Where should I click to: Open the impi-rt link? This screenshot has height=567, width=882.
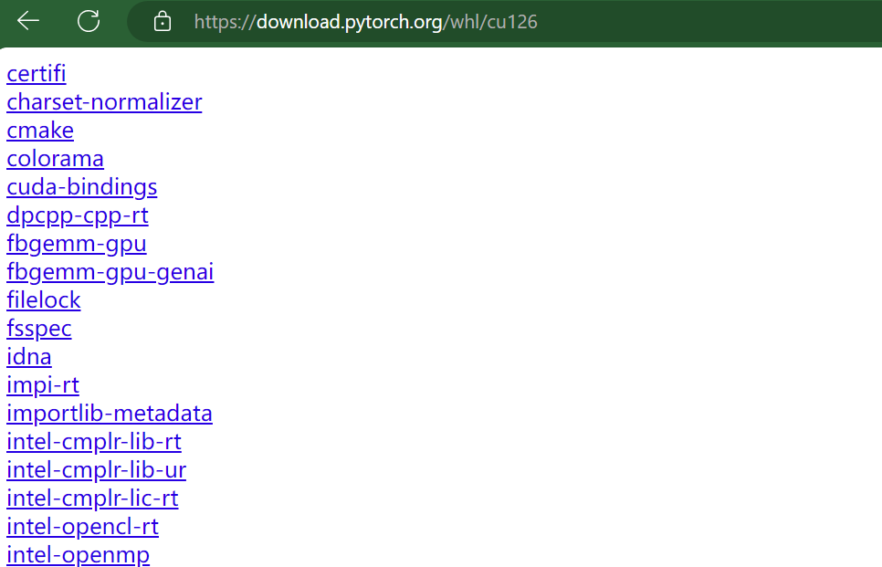click(x=43, y=384)
